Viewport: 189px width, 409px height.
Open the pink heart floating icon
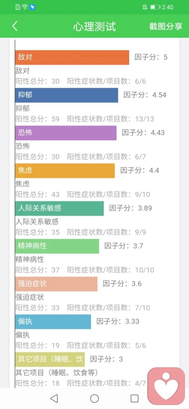pyautogui.click(x=166, y=386)
